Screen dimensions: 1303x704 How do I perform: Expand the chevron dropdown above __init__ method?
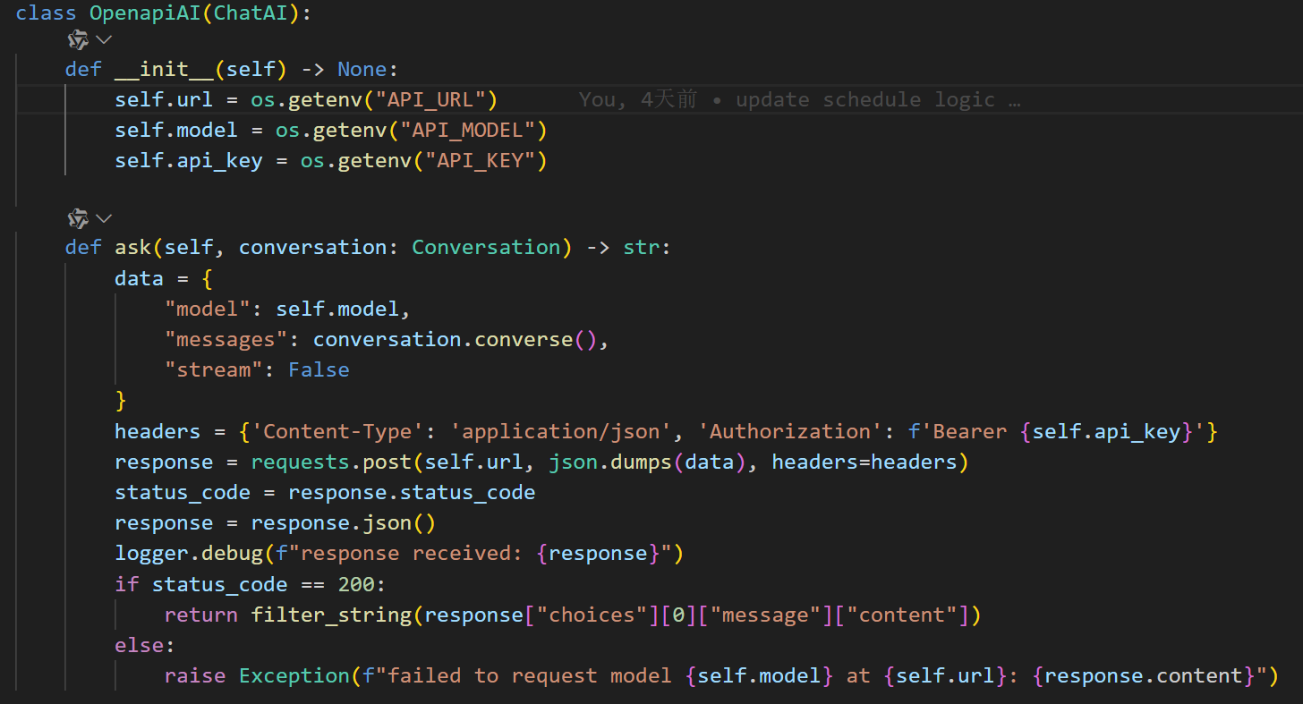click(104, 39)
